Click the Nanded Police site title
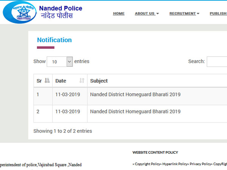This screenshot has width=227, height=170. click(x=61, y=8)
